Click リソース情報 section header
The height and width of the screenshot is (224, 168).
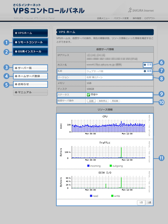pos(105,110)
